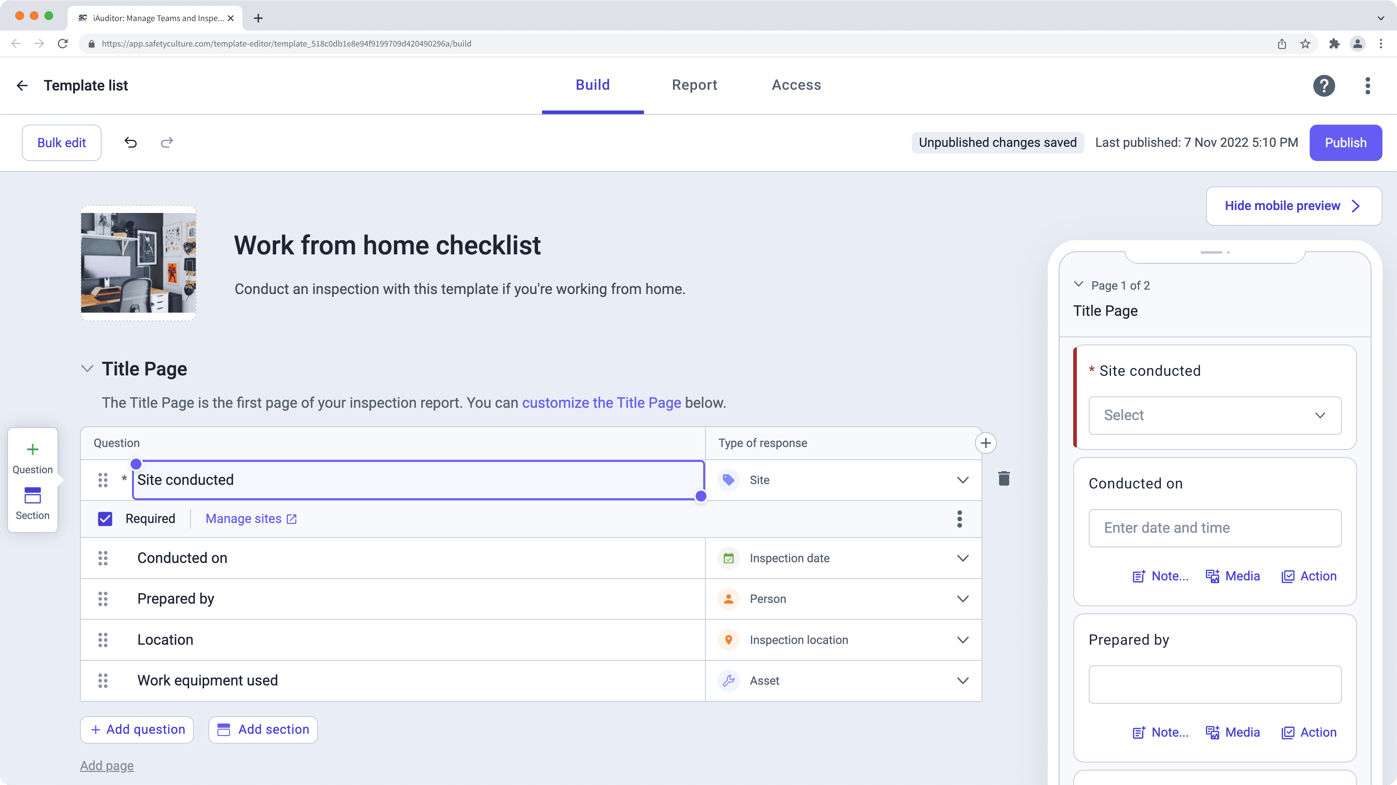Open the Select dropdown in mobile preview
This screenshot has width=1397, height=785.
(1214, 415)
